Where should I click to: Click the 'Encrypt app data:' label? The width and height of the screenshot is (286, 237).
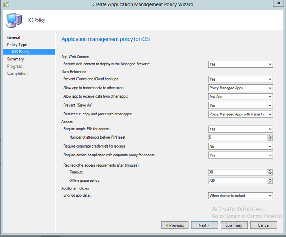tap(77, 195)
